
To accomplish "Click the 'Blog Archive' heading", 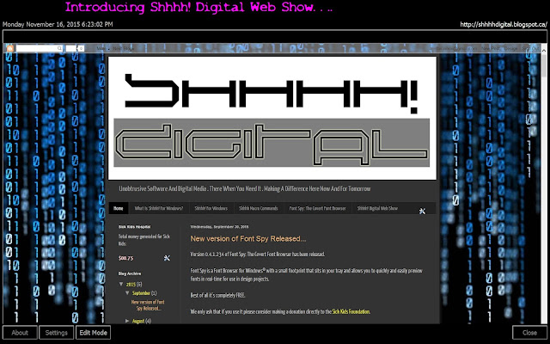I will (130, 273).
